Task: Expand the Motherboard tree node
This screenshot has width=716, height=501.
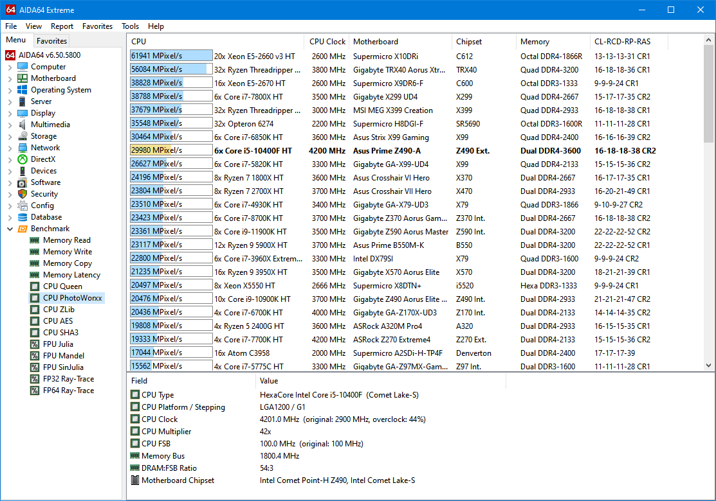Action: pyautogui.click(x=10, y=78)
